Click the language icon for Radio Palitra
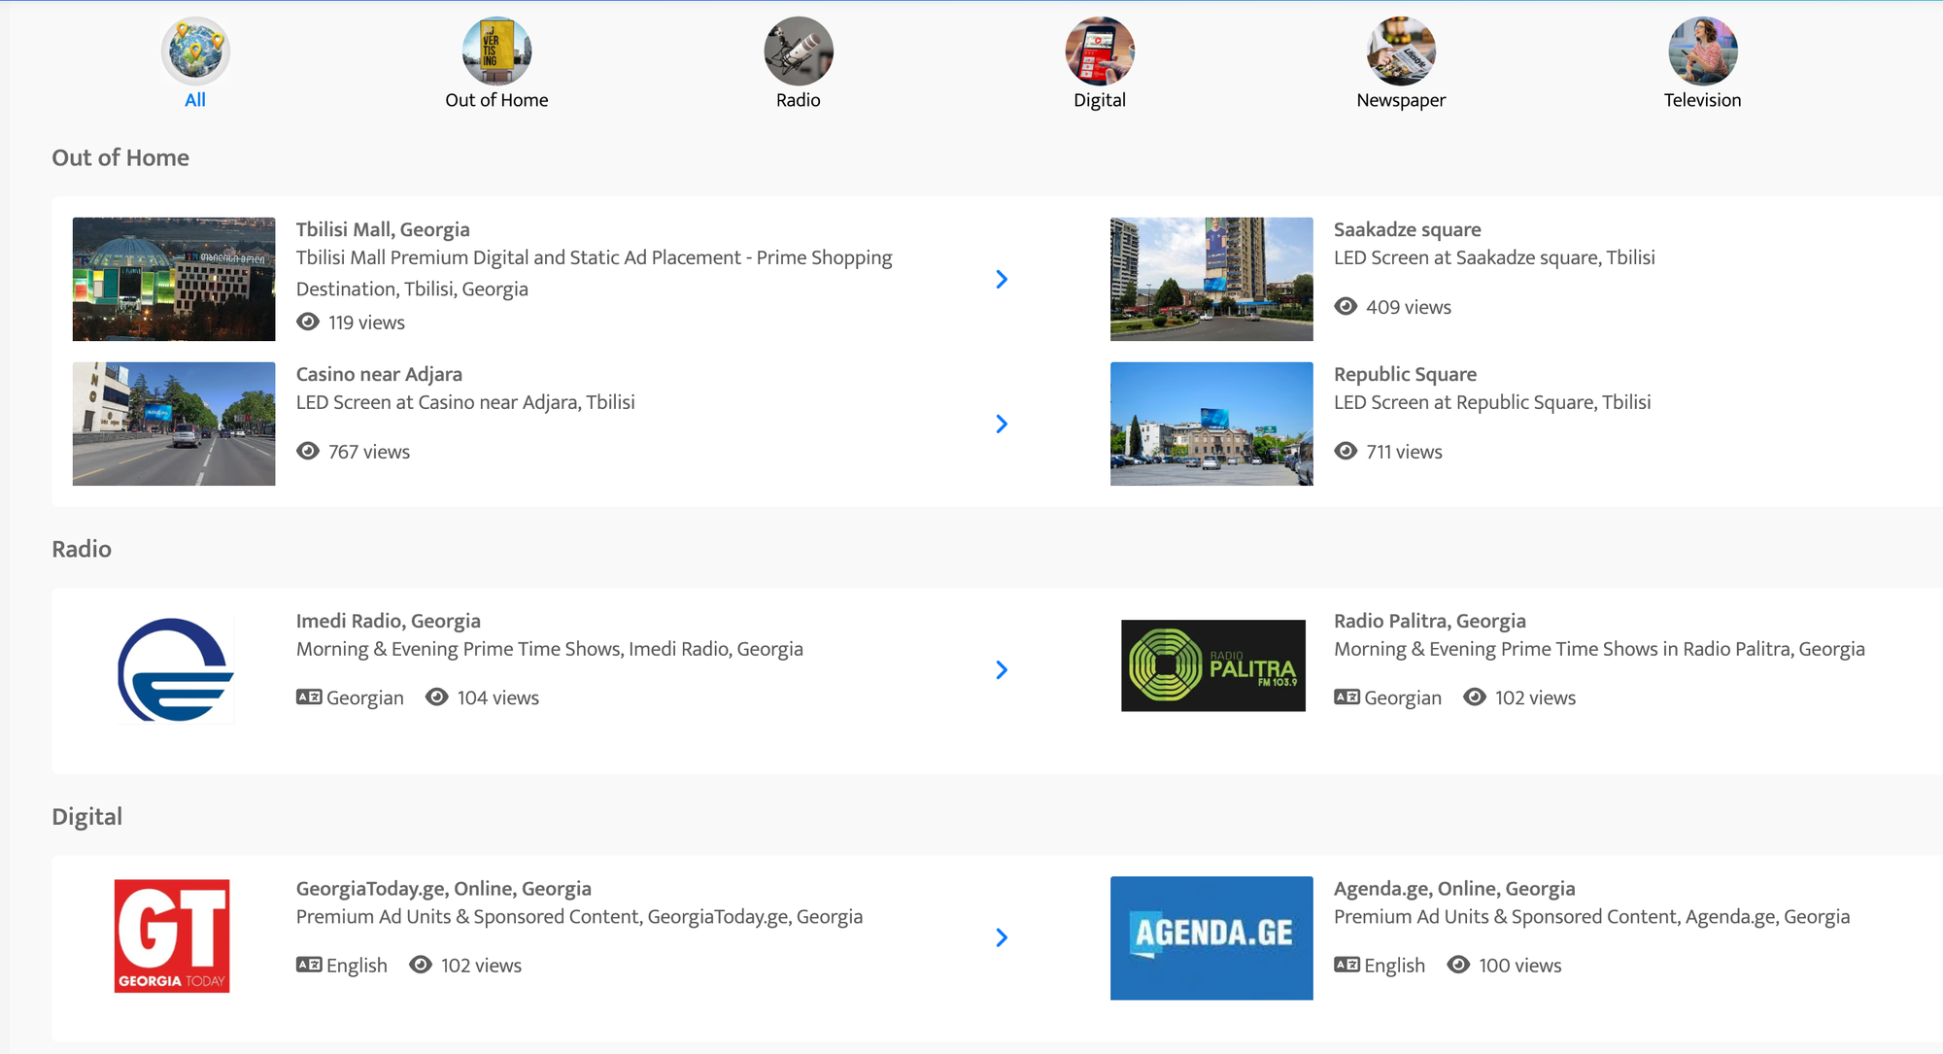 point(1346,697)
